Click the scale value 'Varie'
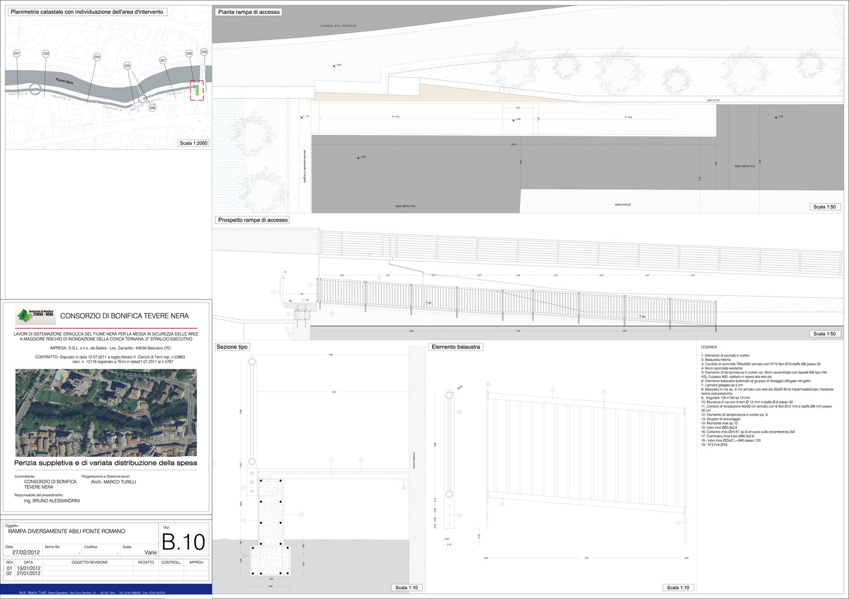The width and height of the screenshot is (849, 599). (x=150, y=552)
